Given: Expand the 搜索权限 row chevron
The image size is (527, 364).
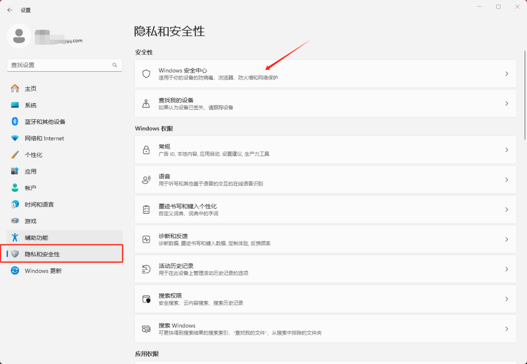Looking at the screenshot, I should tap(506, 299).
